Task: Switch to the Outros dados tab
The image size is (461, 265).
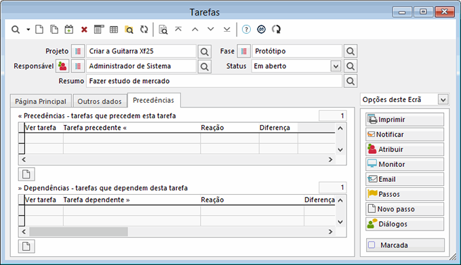Action: coord(100,101)
